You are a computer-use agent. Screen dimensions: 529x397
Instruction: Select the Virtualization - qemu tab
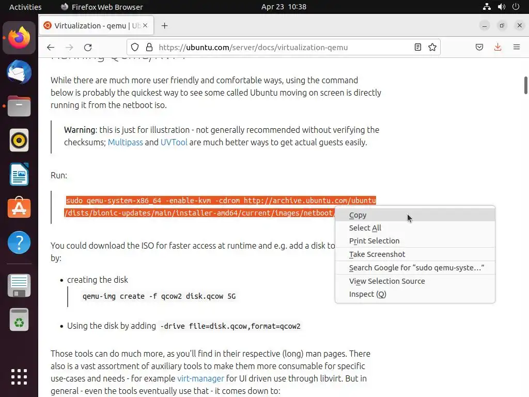coord(97,26)
